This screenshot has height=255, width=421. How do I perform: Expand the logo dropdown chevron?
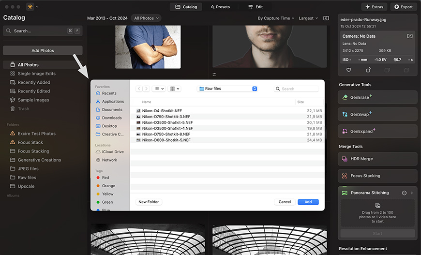[37, 7]
